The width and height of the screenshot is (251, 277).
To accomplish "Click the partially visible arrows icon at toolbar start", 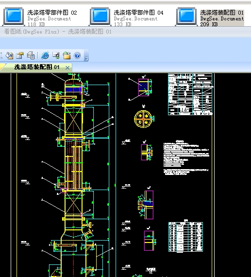I will pyautogui.click(x=1, y=55).
